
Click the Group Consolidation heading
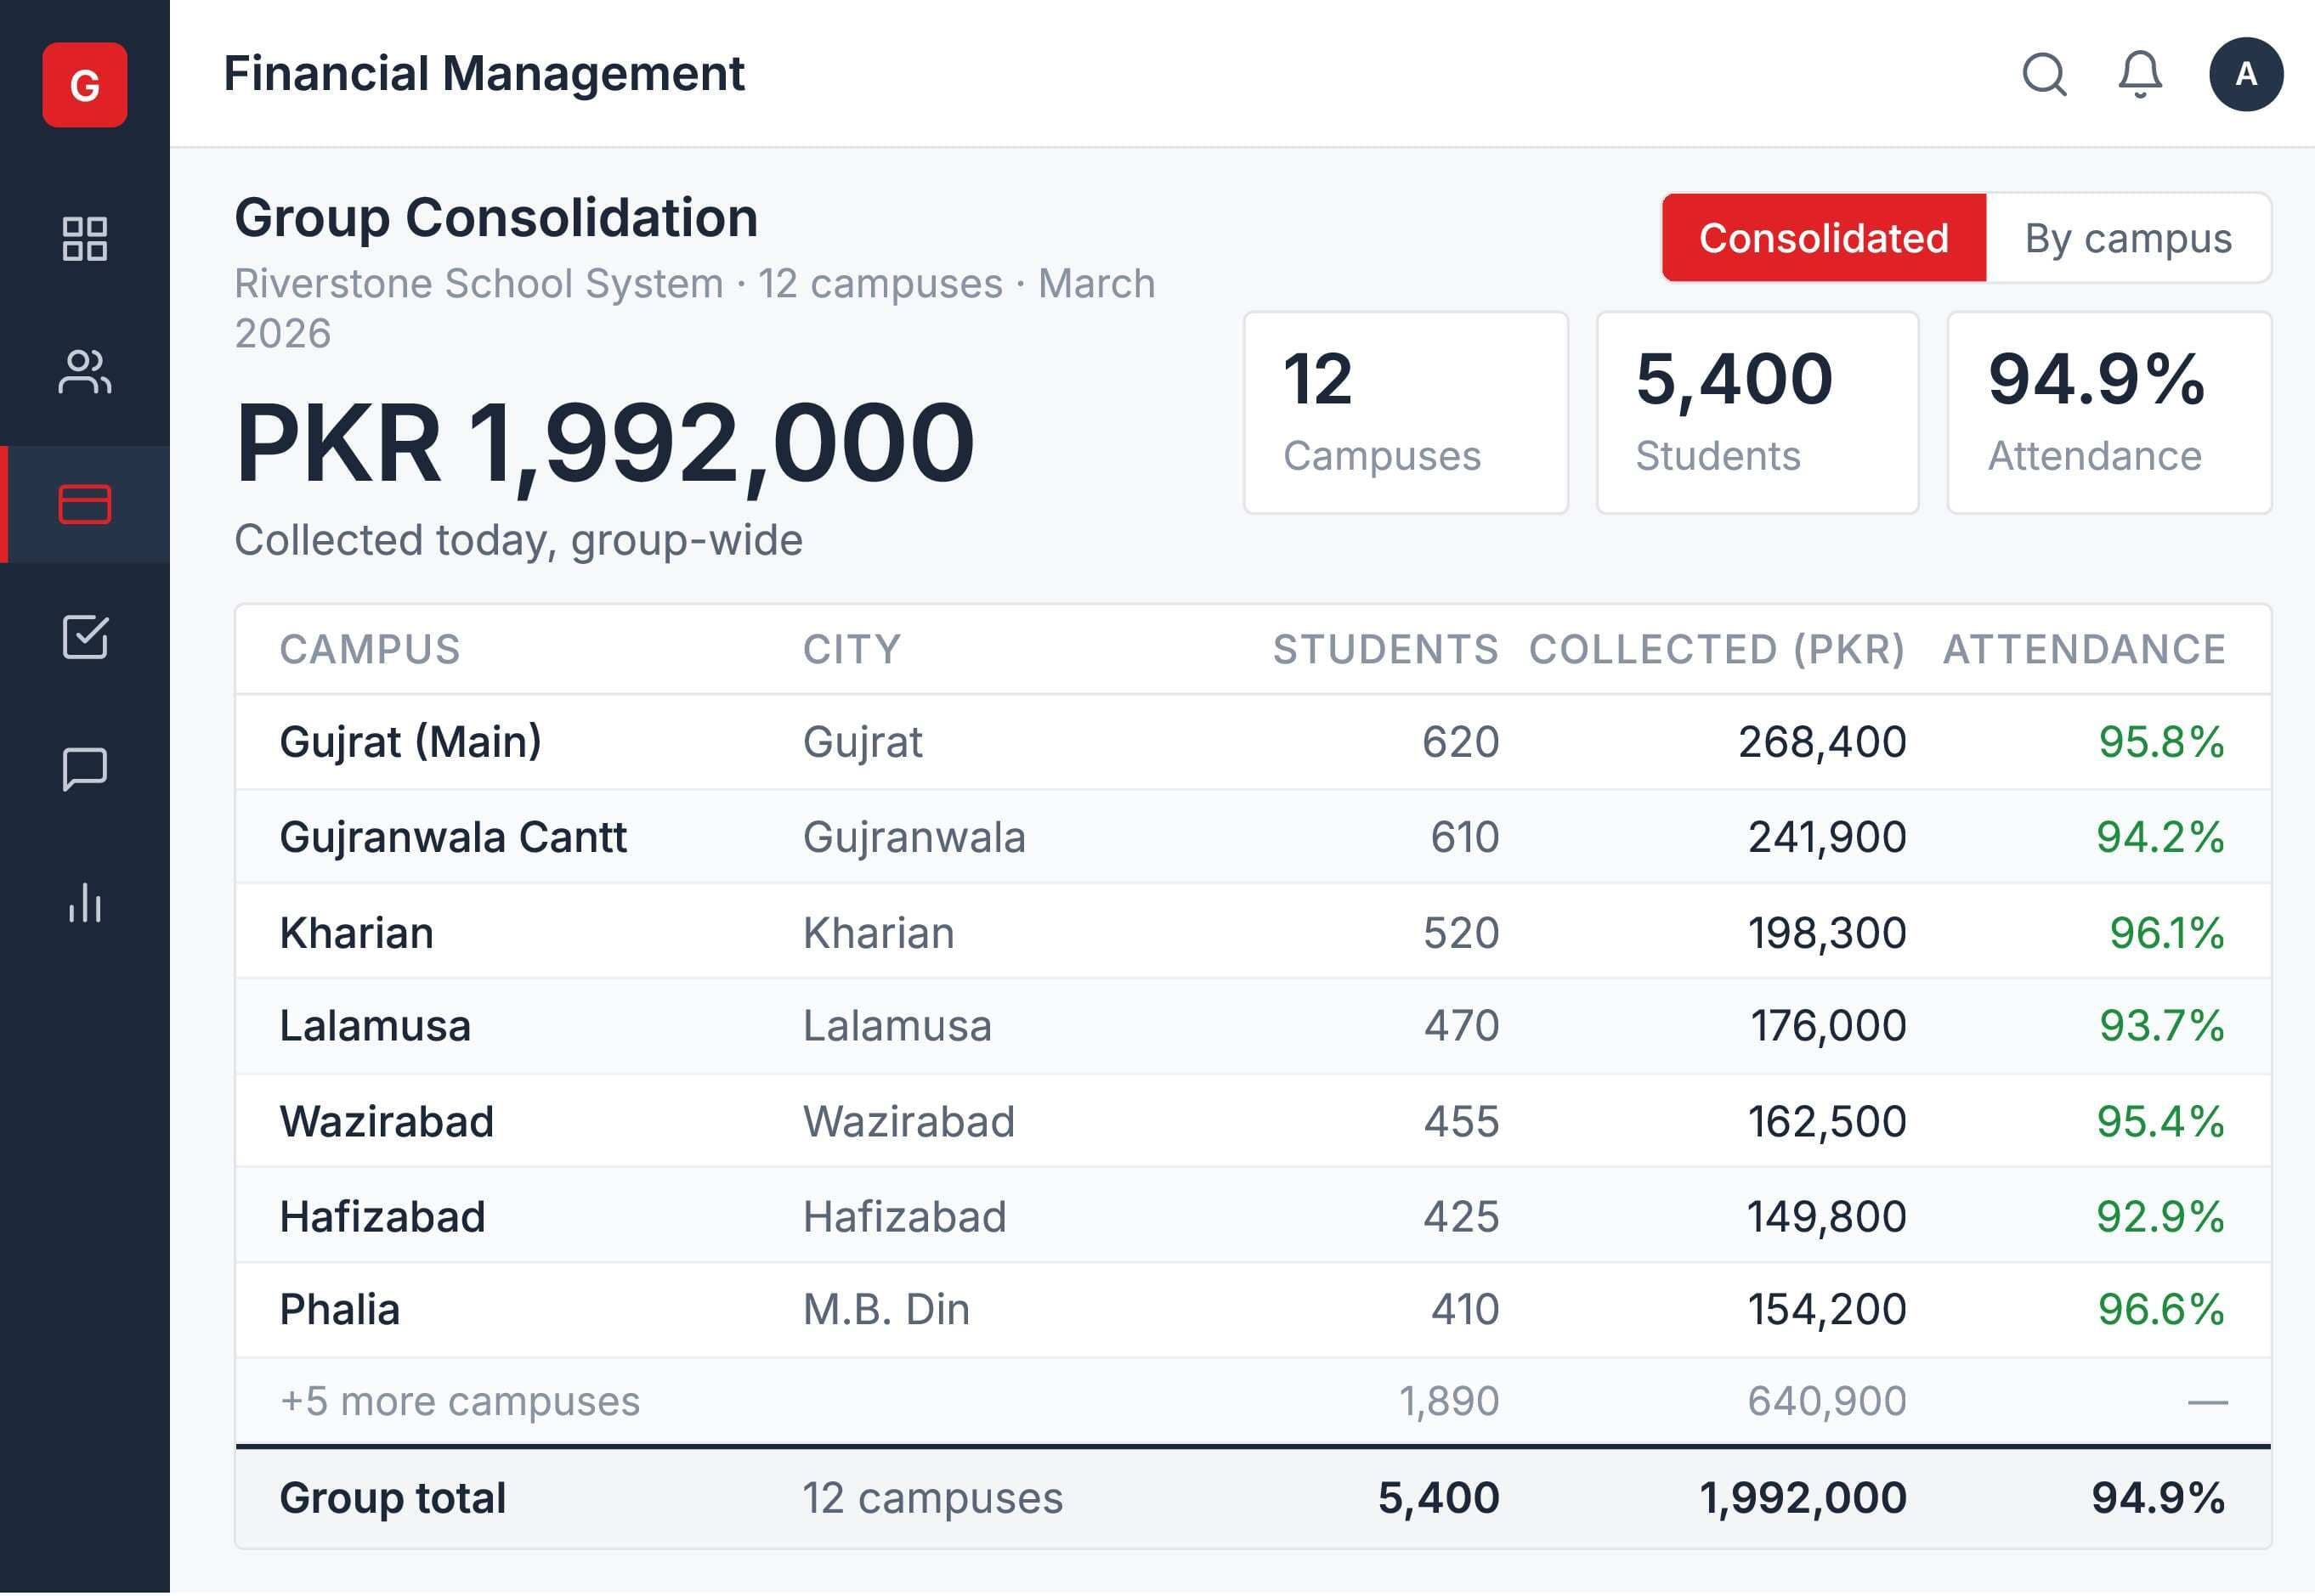coord(496,218)
